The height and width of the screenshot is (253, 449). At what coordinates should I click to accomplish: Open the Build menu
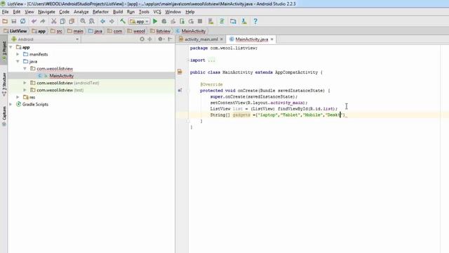click(x=118, y=12)
